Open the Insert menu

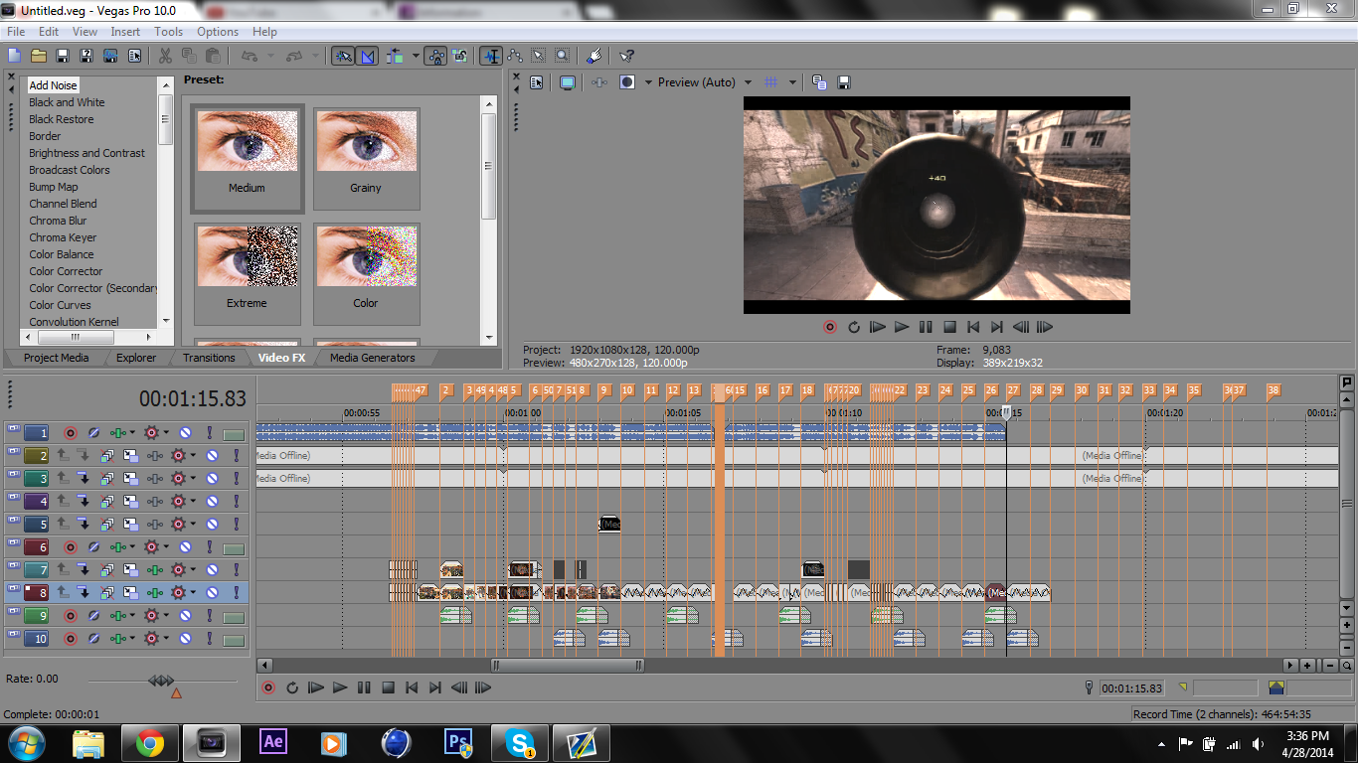tap(125, 32)
